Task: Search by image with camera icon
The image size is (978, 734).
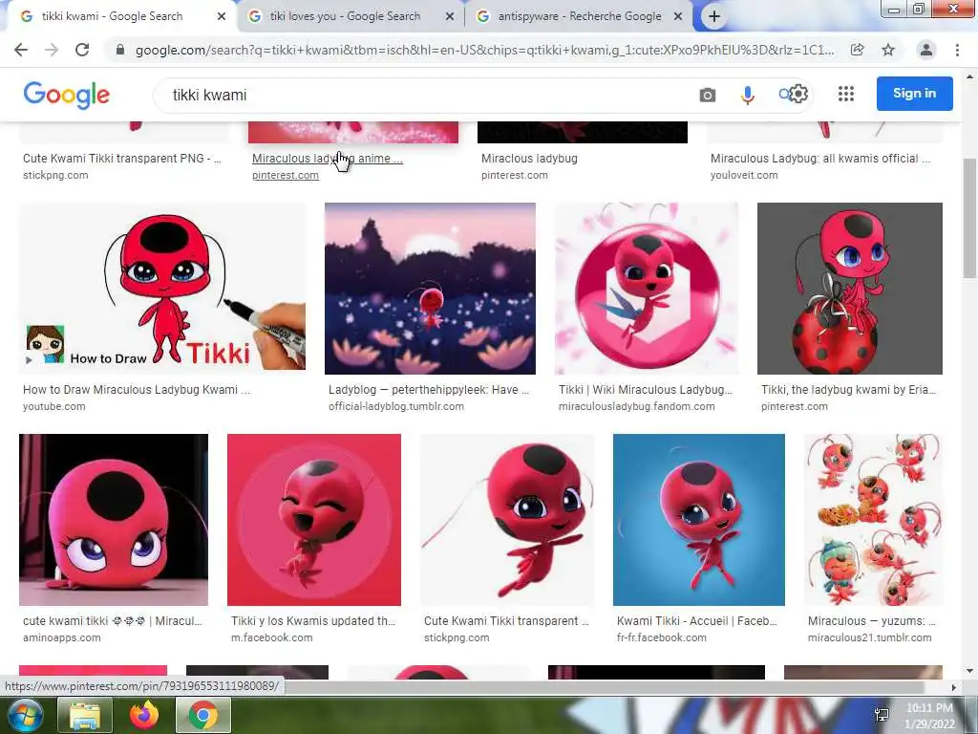Action: click(x=708, y=95)
